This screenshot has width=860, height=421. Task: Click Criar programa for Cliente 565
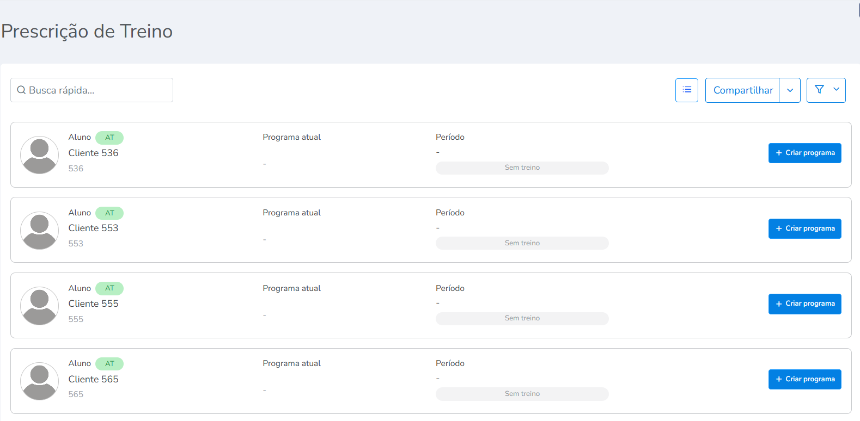click(804, 379)
